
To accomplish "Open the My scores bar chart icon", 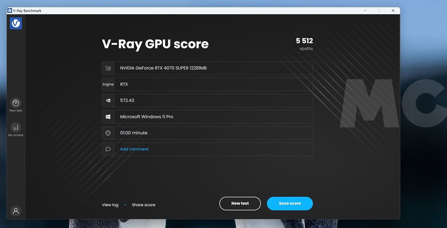I will point(16,128).
